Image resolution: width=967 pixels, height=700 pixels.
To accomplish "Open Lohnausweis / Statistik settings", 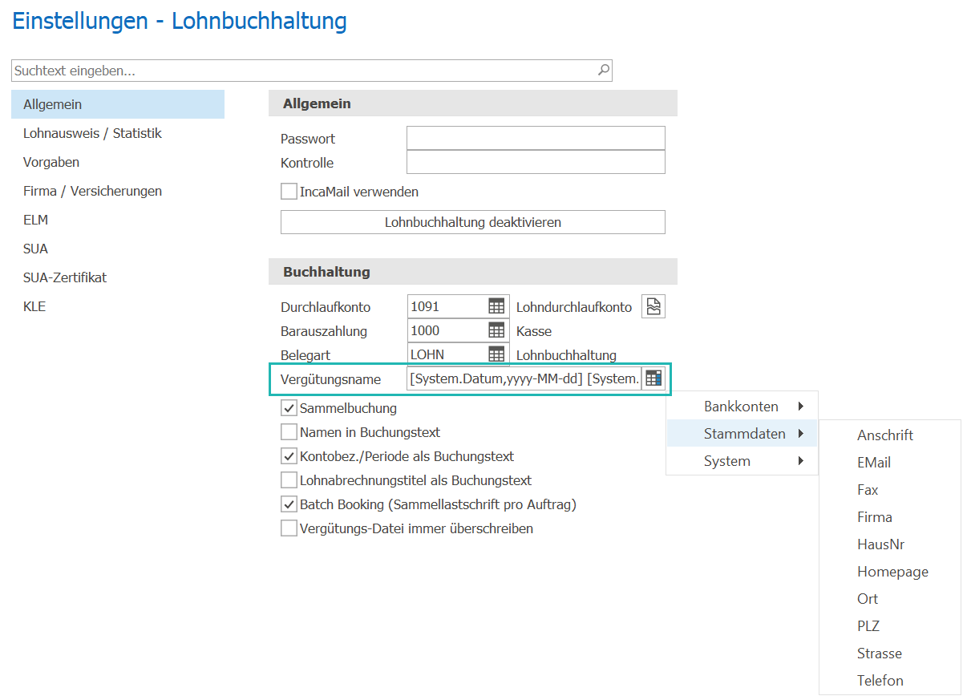I will click(x=118, y=133).
